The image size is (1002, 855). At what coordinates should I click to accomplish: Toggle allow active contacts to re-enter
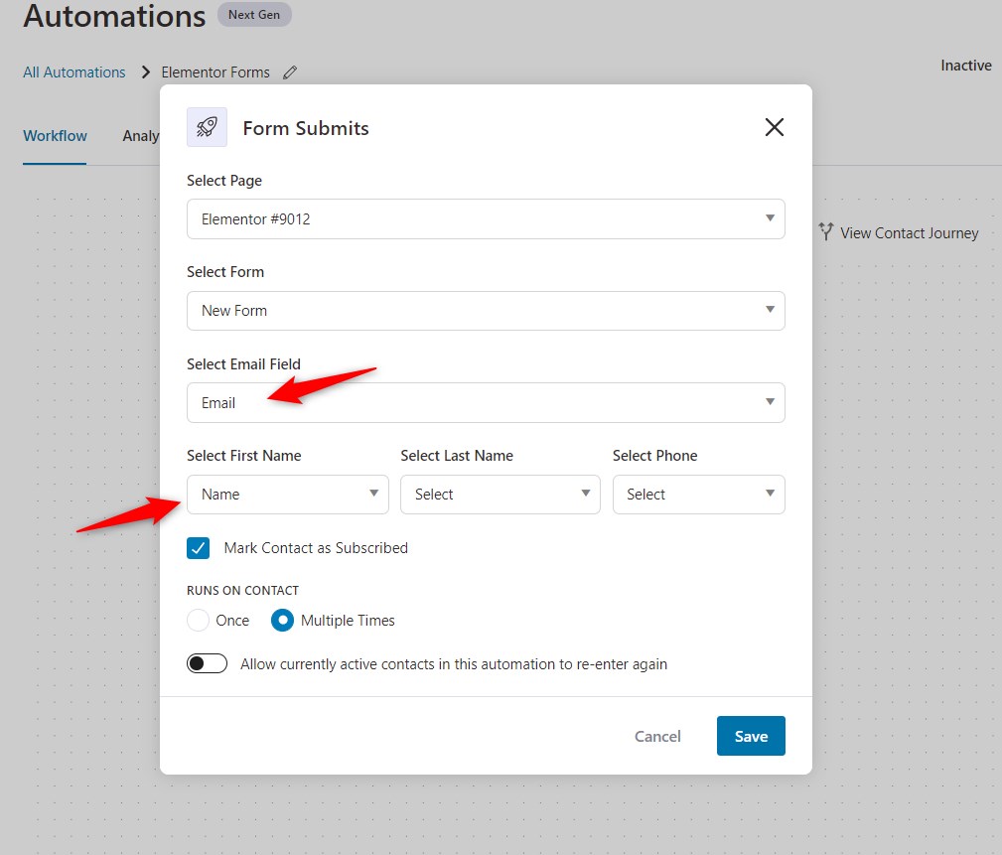[207, 664]
